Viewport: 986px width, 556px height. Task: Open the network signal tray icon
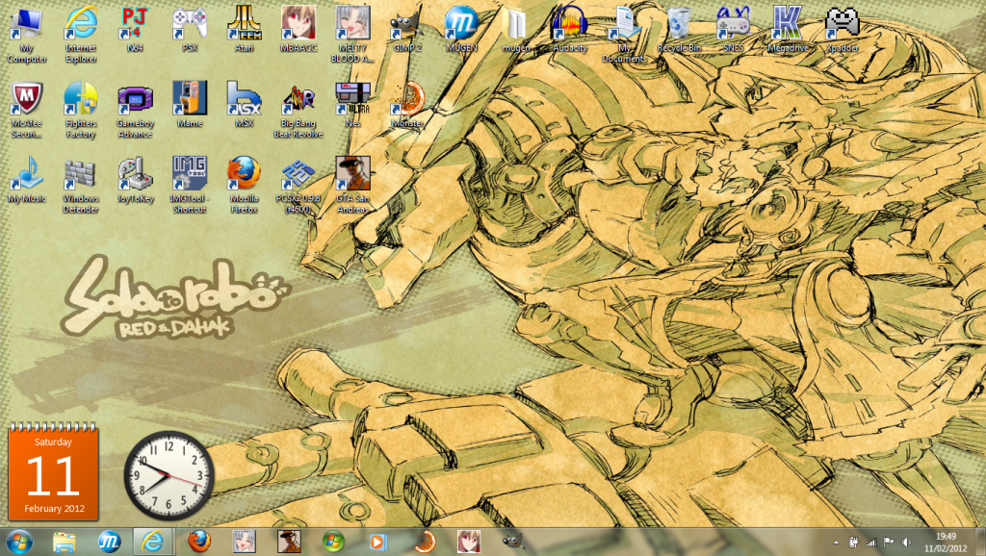point(870,543)
